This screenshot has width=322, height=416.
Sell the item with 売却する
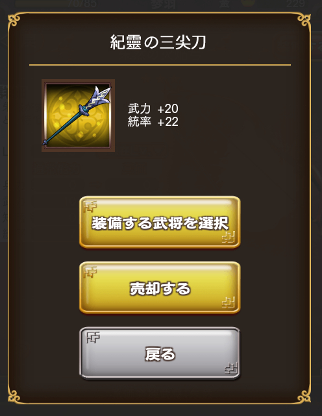(x=160, y=288)
